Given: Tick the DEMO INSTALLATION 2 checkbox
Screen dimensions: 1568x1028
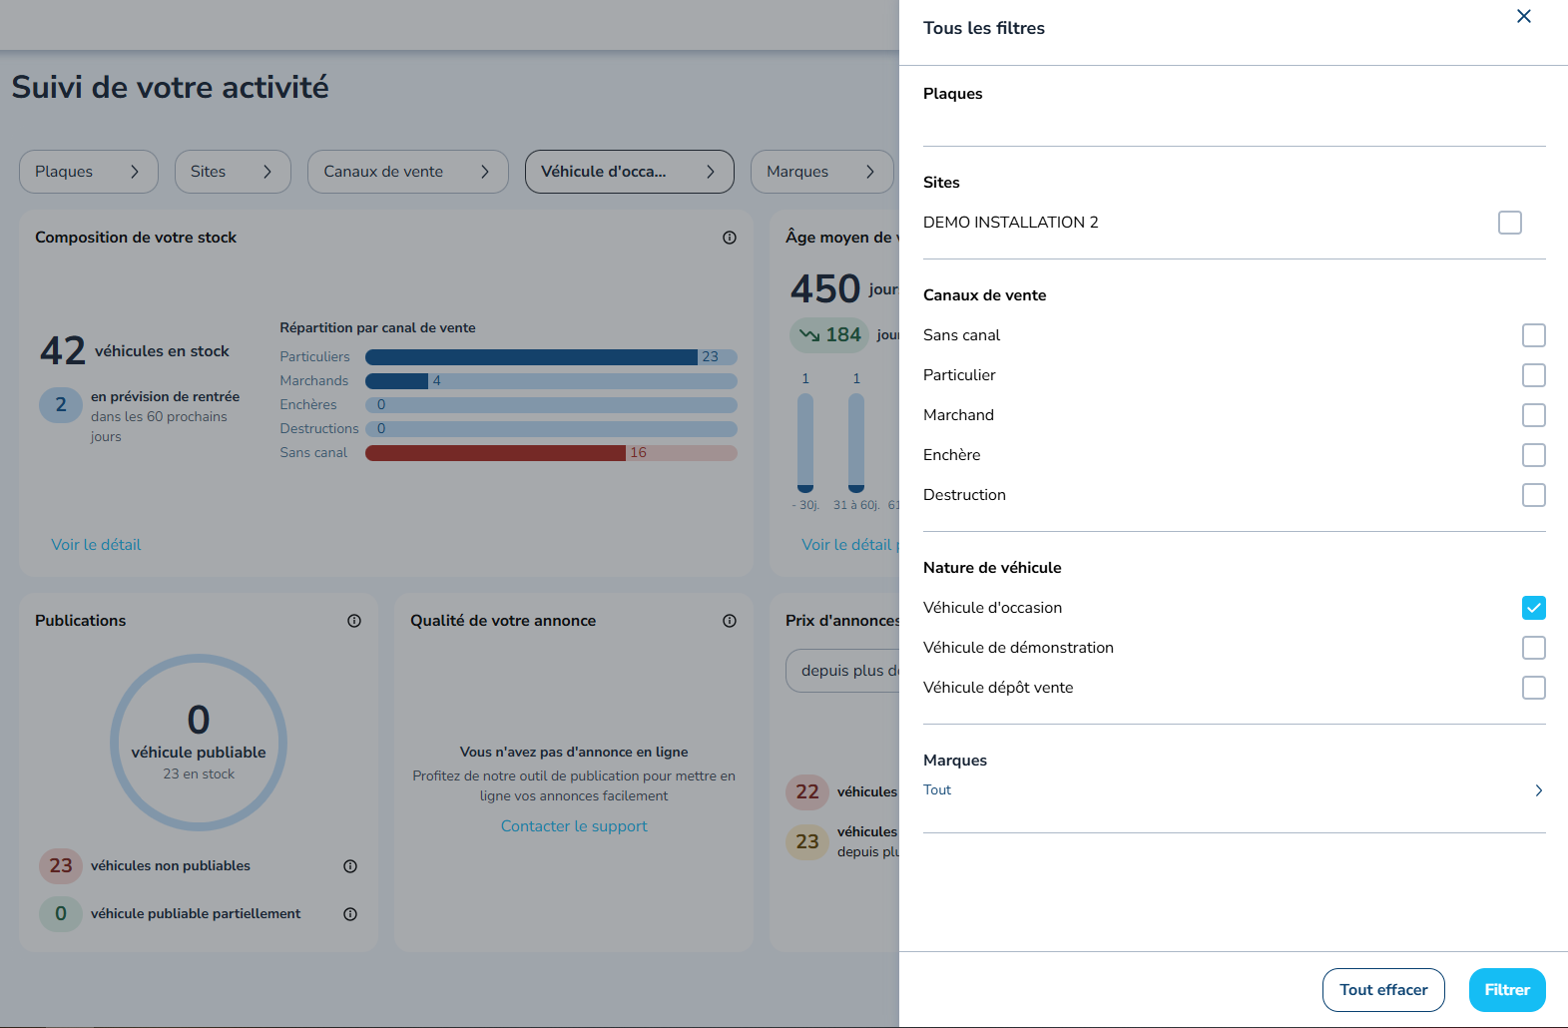Looking at the screenshot, I should (1510, 223).
